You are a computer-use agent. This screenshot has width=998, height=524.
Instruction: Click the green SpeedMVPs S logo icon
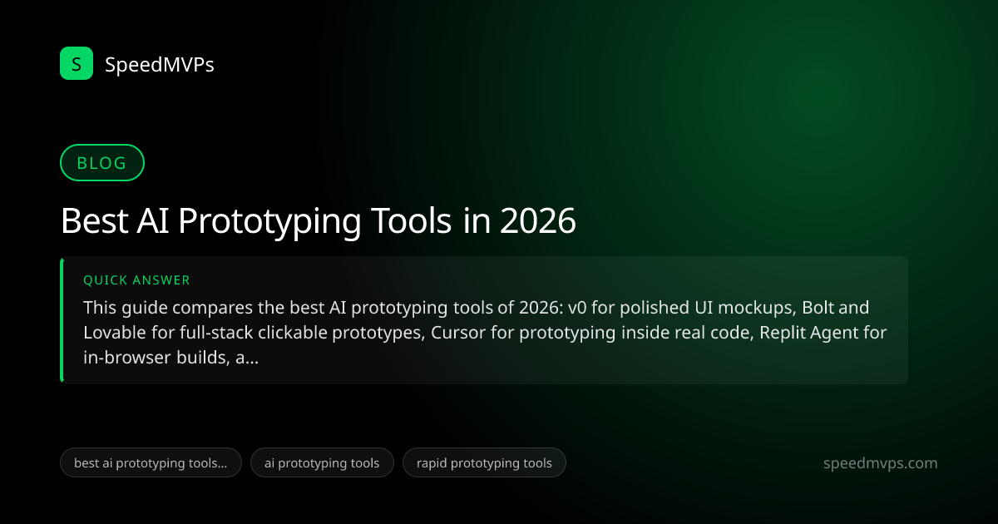[77, 63]
